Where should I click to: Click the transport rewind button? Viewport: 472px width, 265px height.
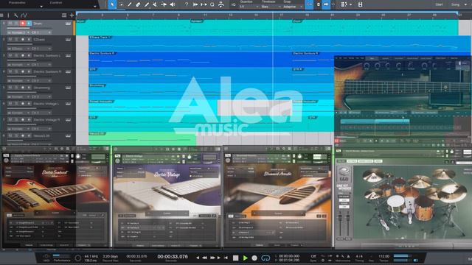pos(205,258)
